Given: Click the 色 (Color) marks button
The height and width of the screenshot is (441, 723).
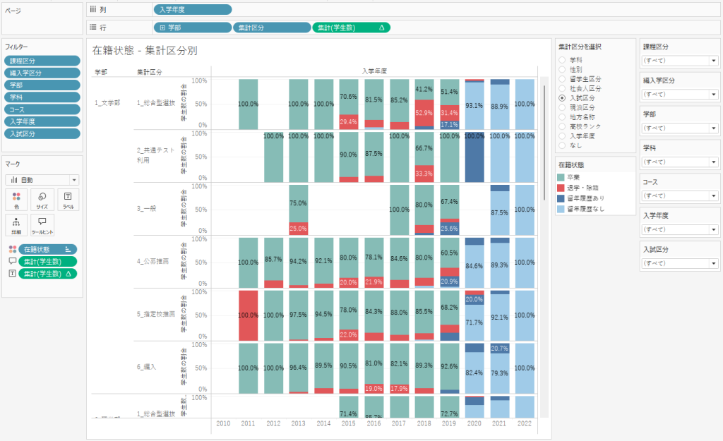Looking at the screenshot, I should 17,200.
